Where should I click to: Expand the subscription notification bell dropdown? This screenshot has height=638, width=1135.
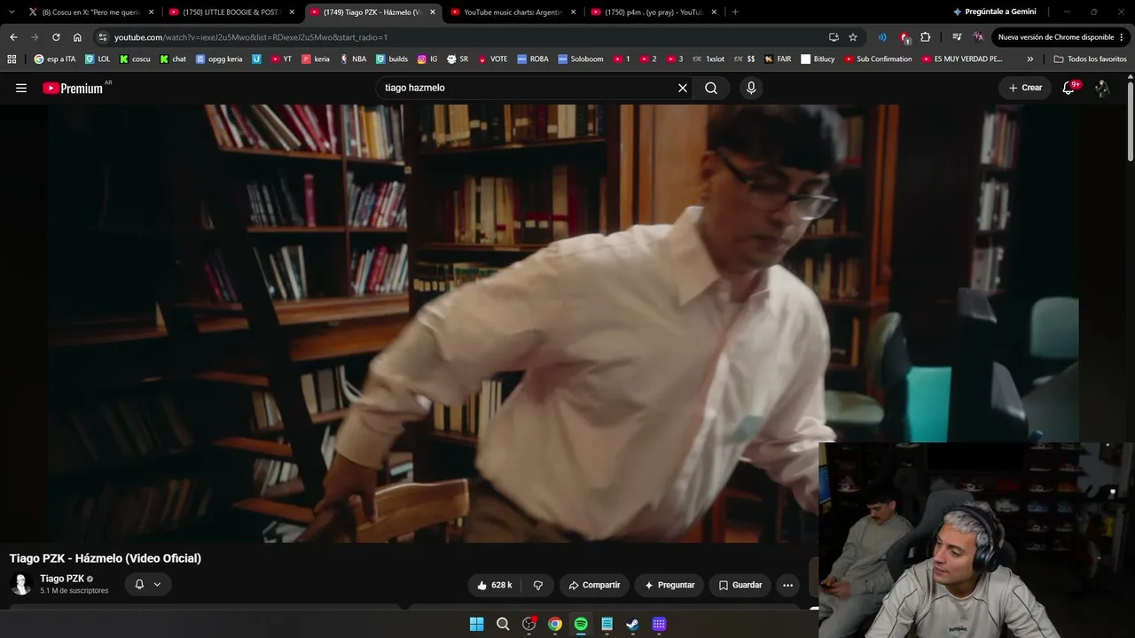[147, 584]
